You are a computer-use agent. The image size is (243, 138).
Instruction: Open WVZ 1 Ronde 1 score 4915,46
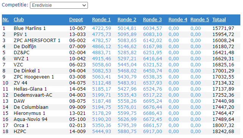[102, 59]
